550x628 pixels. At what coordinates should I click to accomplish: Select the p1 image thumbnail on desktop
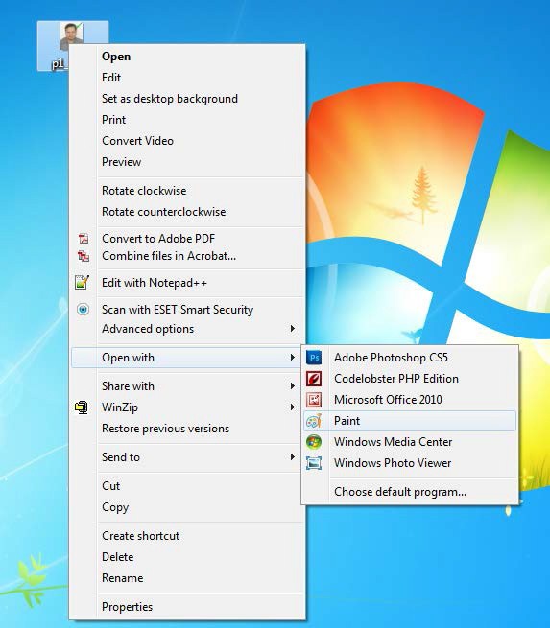(x=72, y=36)
